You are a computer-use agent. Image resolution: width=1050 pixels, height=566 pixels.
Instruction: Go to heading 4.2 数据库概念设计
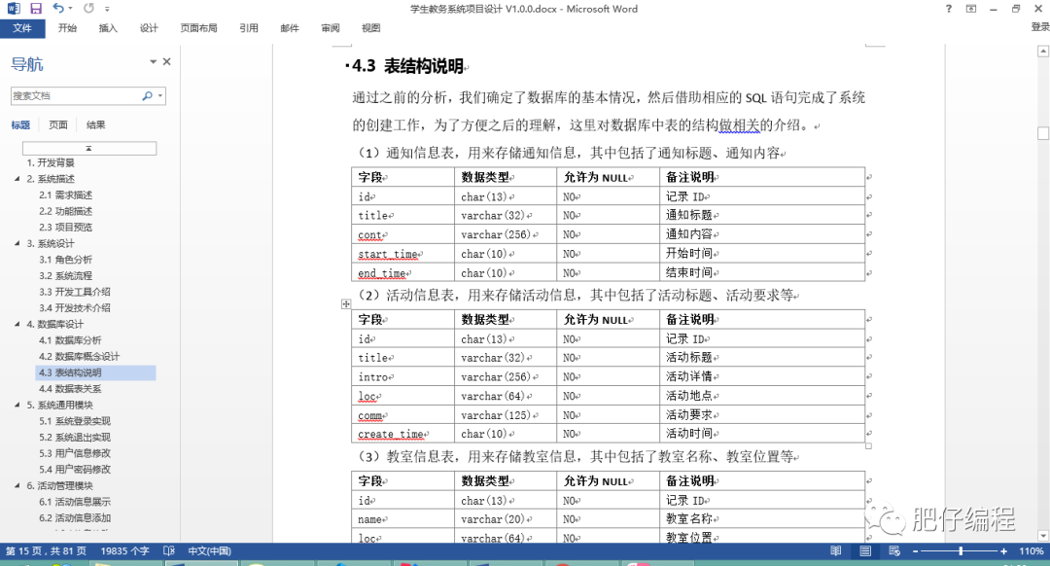coord(79,356)
